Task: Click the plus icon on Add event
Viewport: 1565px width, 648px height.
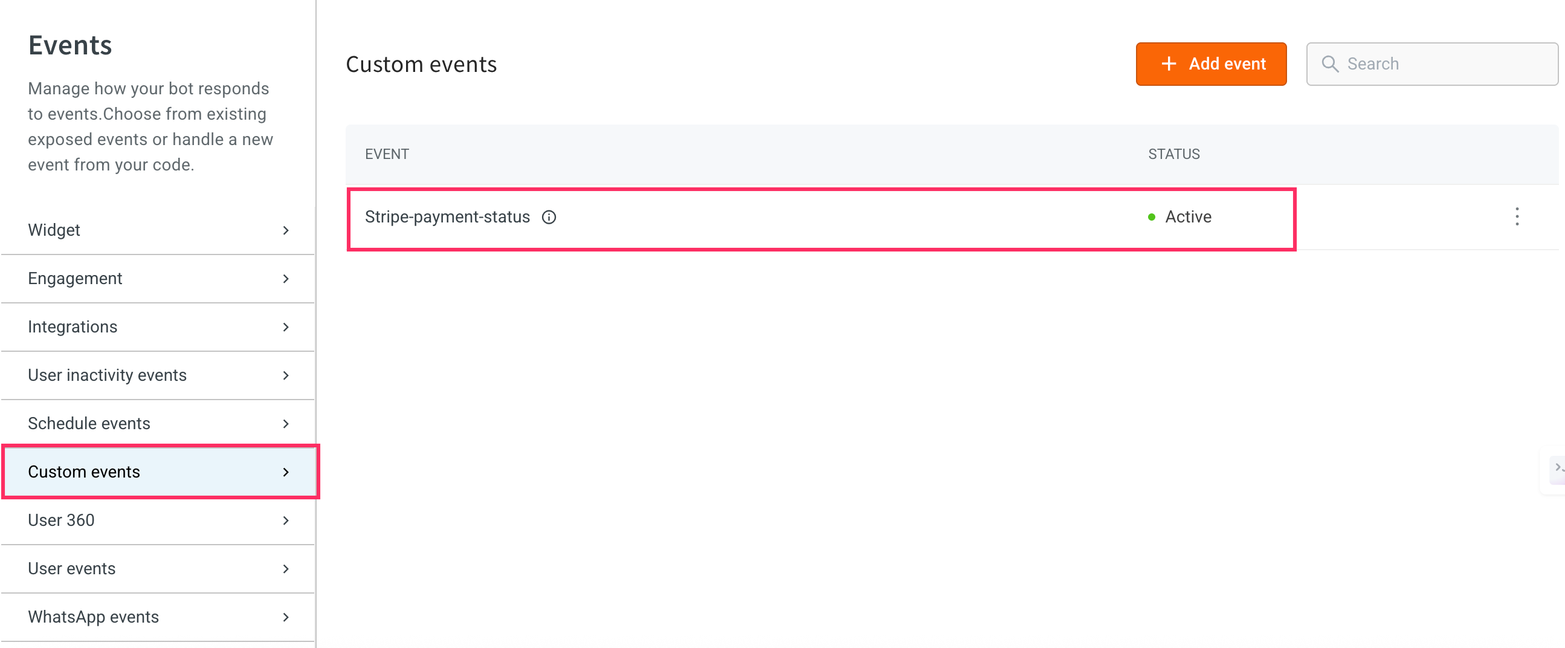Action: [x=1168, y=64]
